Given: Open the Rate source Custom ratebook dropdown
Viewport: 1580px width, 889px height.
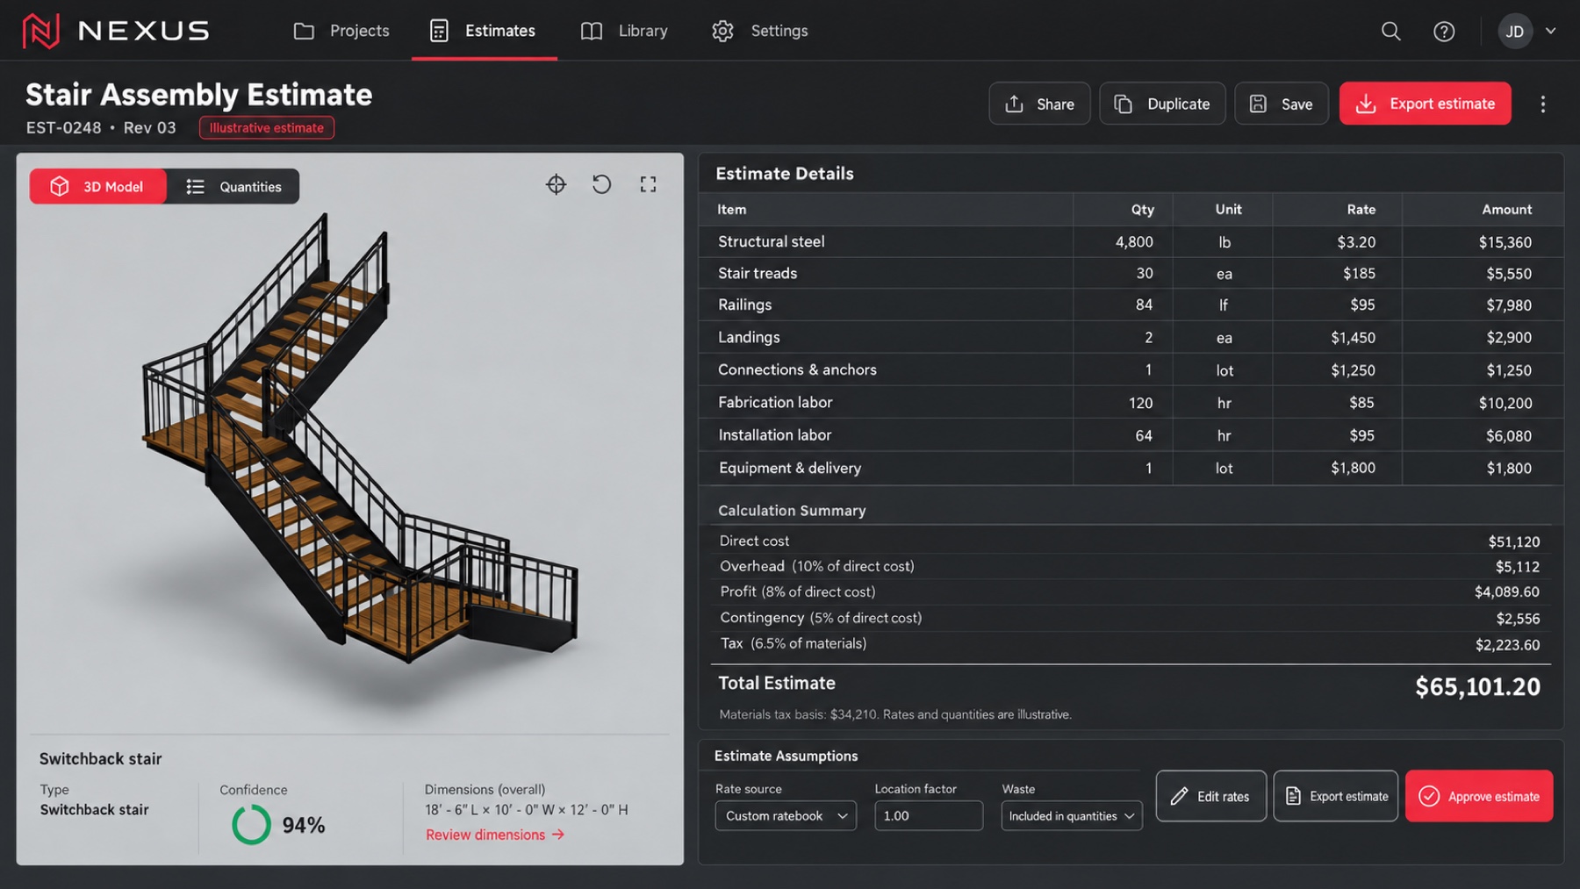Looking at the screenshot, I should pos(786,816).
